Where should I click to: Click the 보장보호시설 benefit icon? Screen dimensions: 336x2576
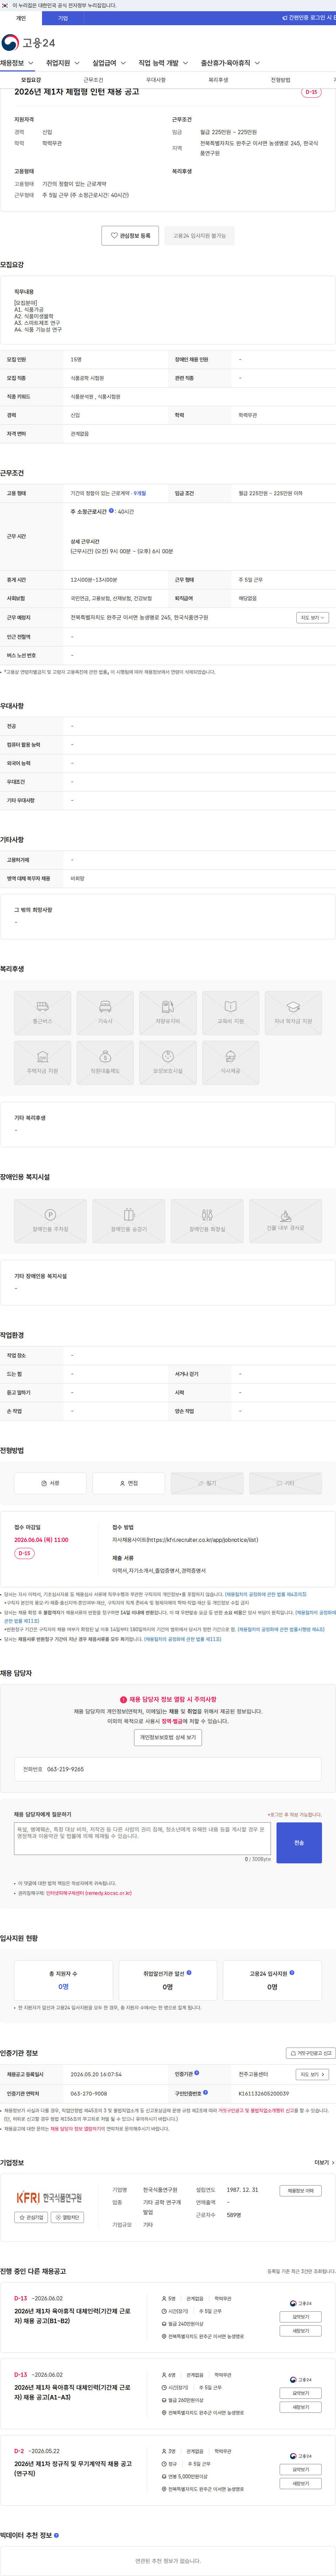coord(168,1062)
